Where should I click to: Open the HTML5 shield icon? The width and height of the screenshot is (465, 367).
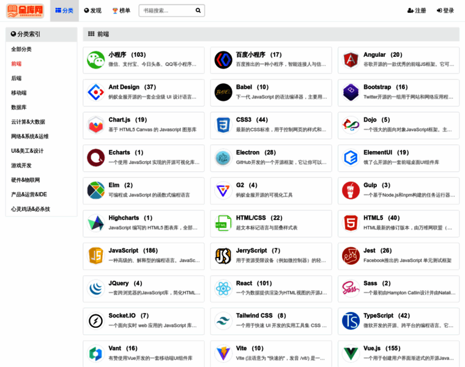click(351, 223)
